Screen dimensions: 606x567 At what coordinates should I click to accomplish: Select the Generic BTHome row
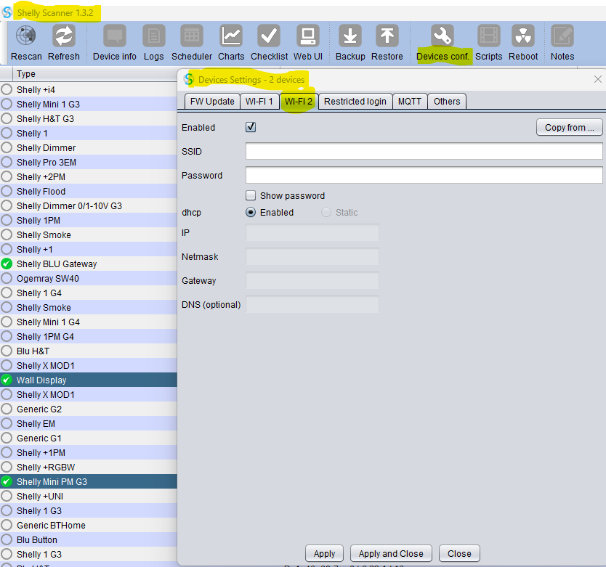coord(89,526)
